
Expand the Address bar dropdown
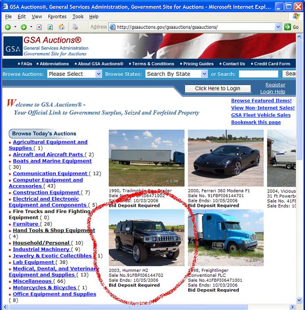click(278, 27)
